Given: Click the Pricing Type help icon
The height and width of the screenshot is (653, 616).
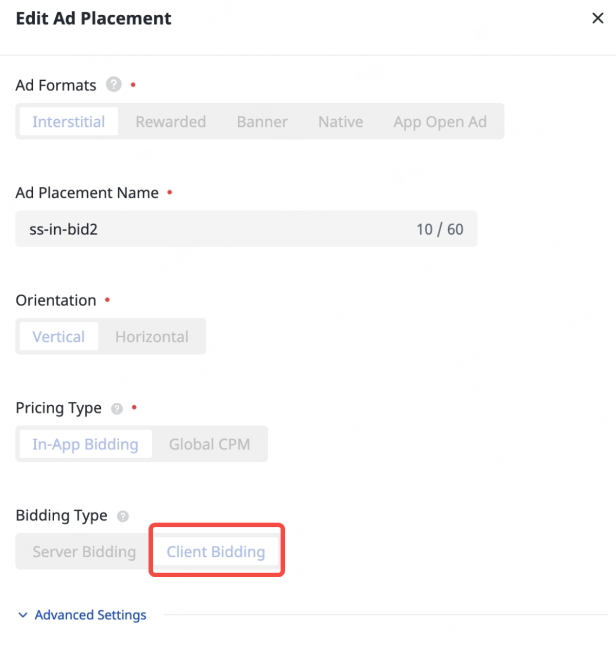Looking at the screenshot, I should click(x=117, y=408).
